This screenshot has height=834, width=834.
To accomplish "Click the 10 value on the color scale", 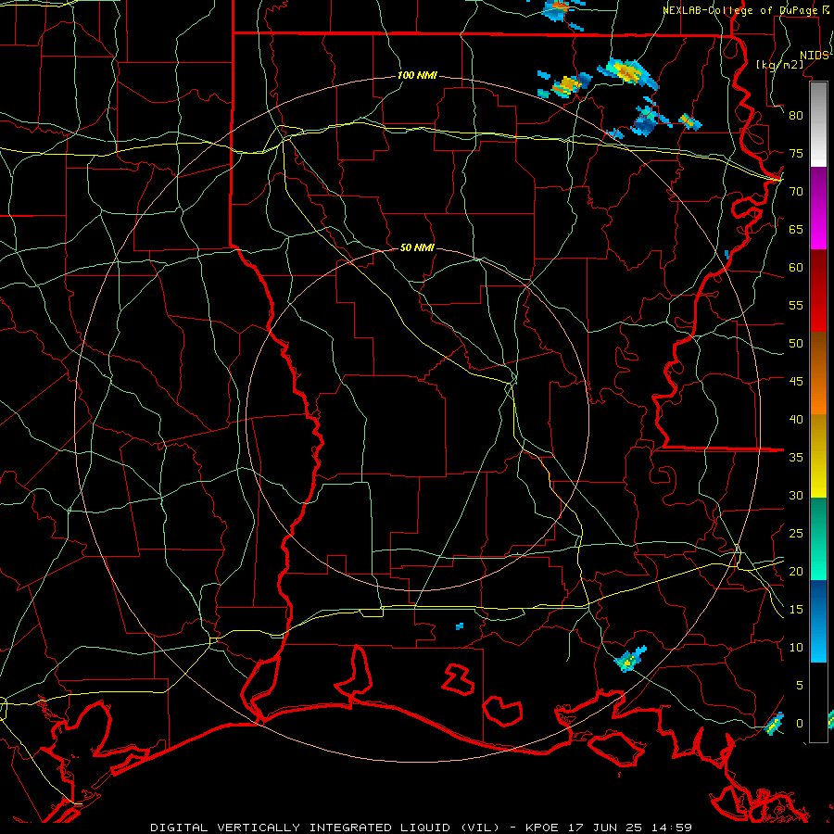I will [796, 648].
